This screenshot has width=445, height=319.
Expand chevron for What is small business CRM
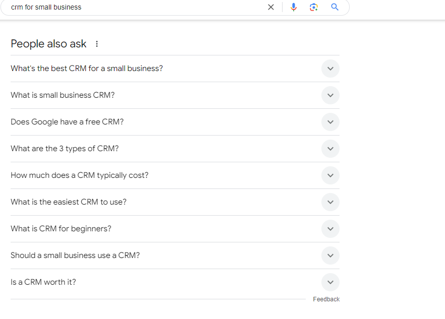point(330,95)
